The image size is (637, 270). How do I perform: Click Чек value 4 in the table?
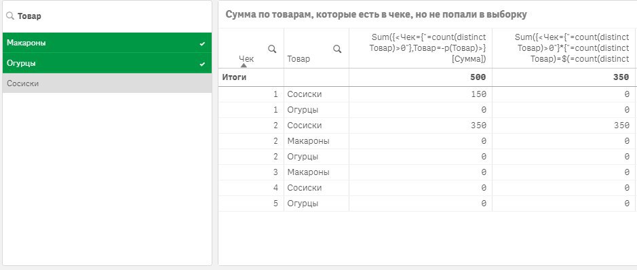click(x=275, y=188)
